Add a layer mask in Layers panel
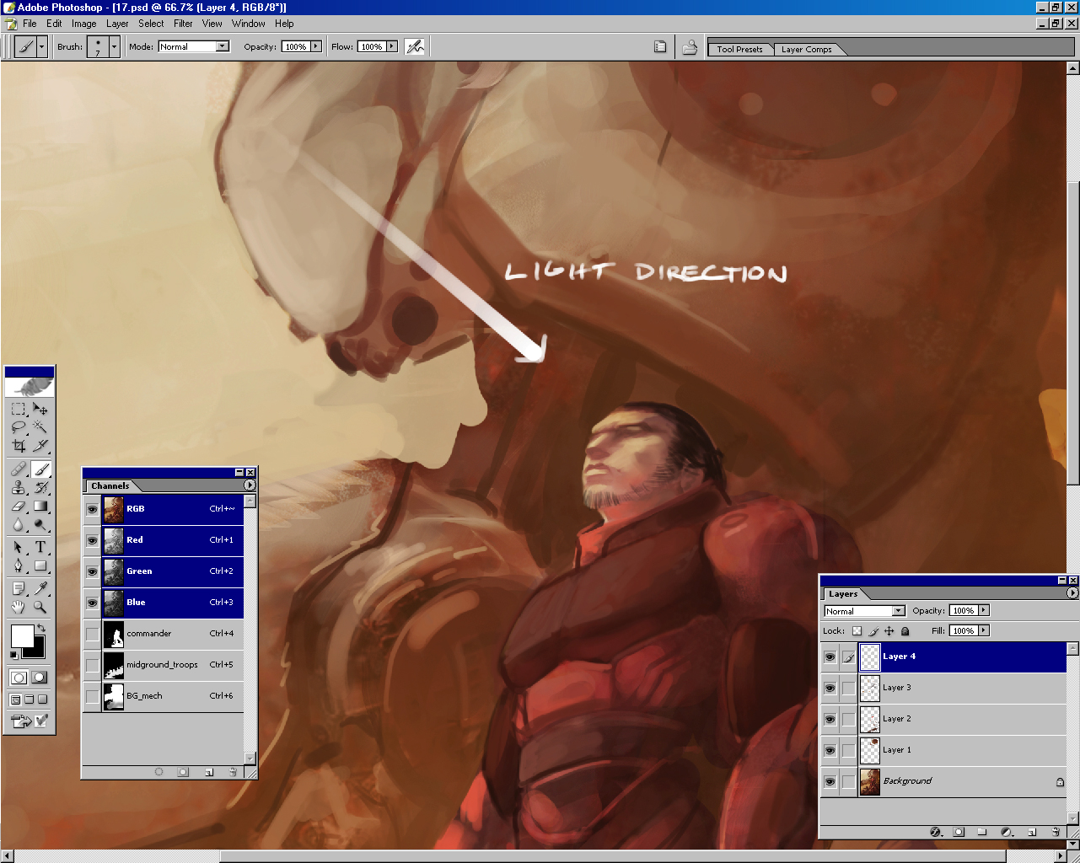The height and width of the screenshot is (863, 1080). 959,832
